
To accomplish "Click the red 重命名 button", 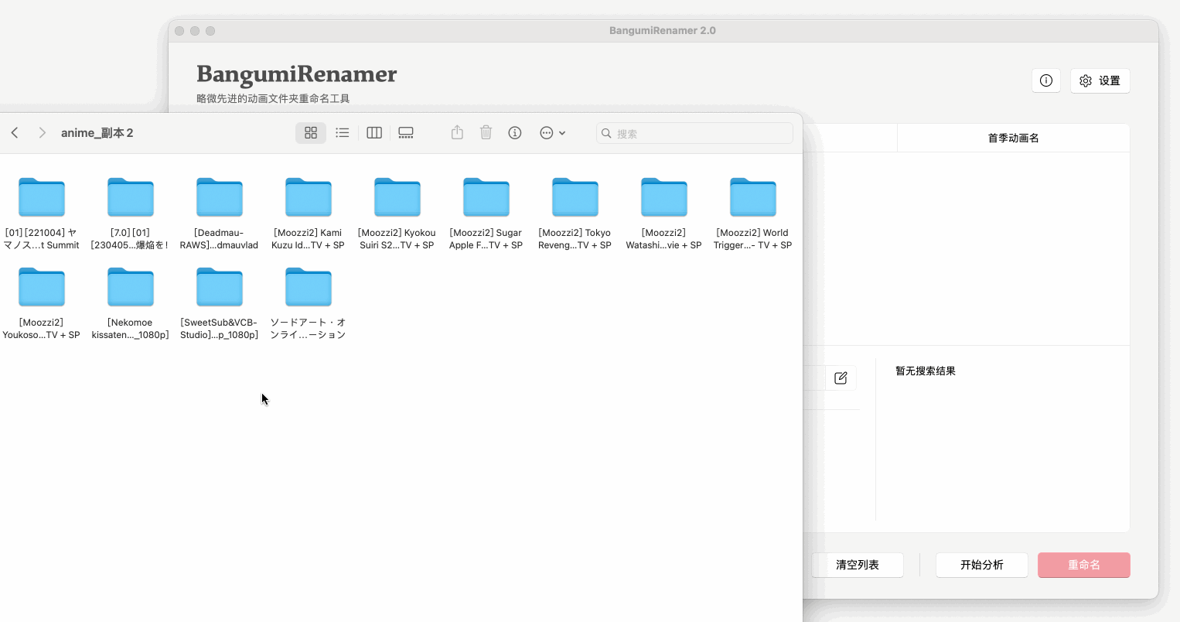I will point(1084,565).
